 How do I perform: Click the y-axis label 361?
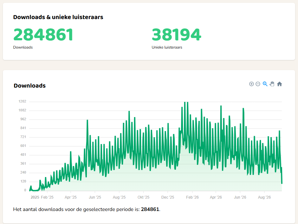pos(23,163)
